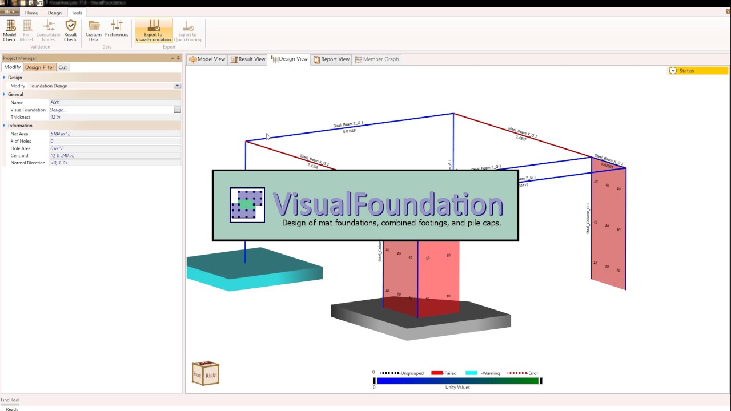Click Consolidate Nodes in the Validation group
The width and height of the screenshot is (731, 411).
pos(48,31)
